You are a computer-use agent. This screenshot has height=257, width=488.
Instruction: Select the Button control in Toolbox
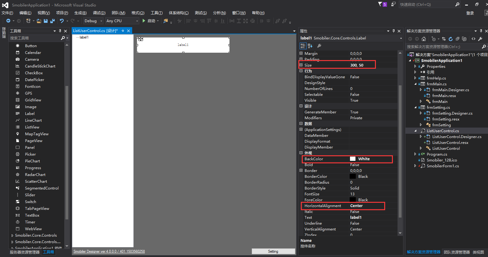pyautogui.click(x=31, y=46)
